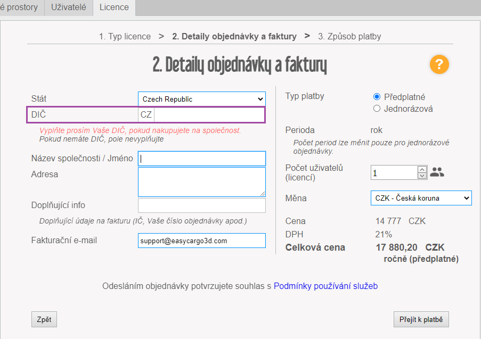Open the Měna currency dropdown
The height and width of the screenshot is (339, 481).
421,198
